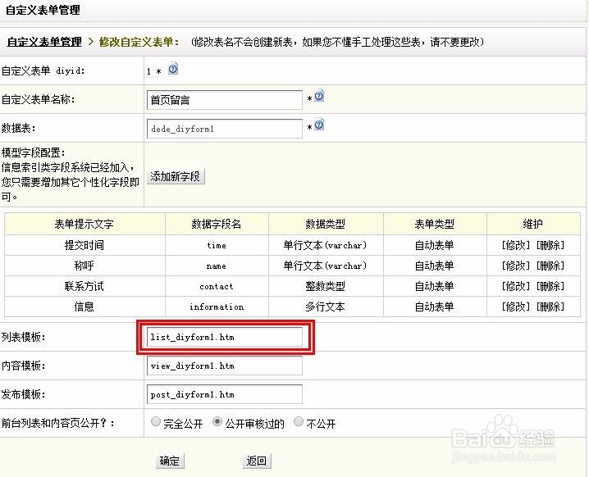Click the field name 'contact'
This screenshot has width=589, height=477.
click(x=217, y=286)
